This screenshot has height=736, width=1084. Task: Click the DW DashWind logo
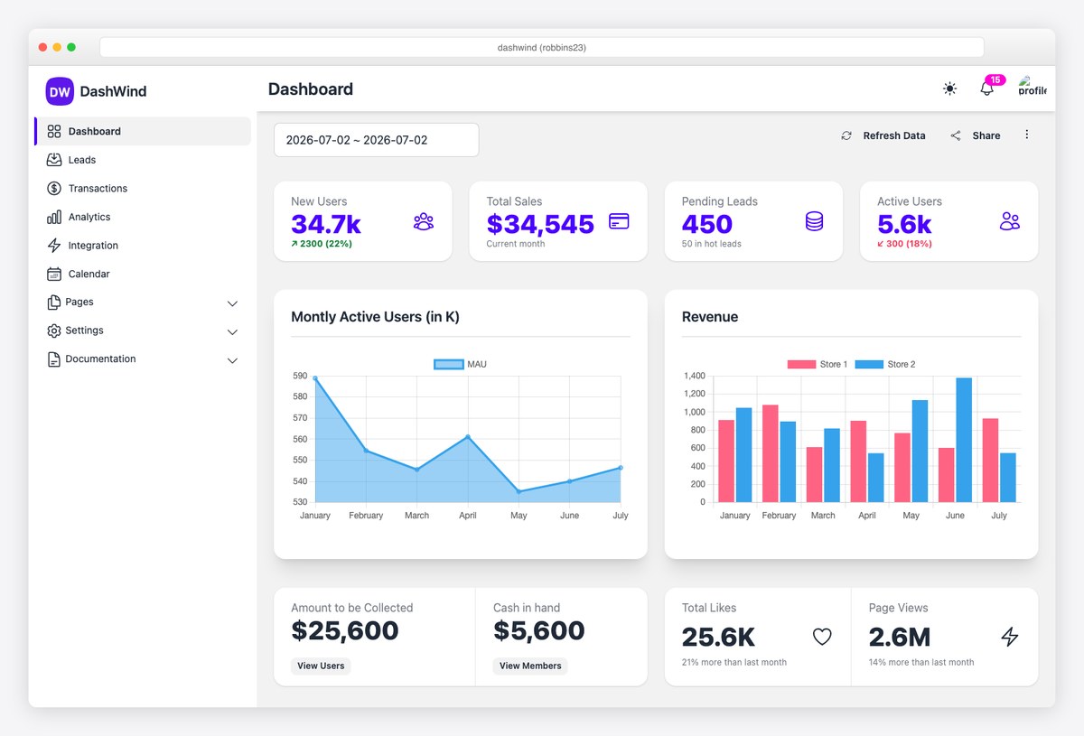point(60,91)
